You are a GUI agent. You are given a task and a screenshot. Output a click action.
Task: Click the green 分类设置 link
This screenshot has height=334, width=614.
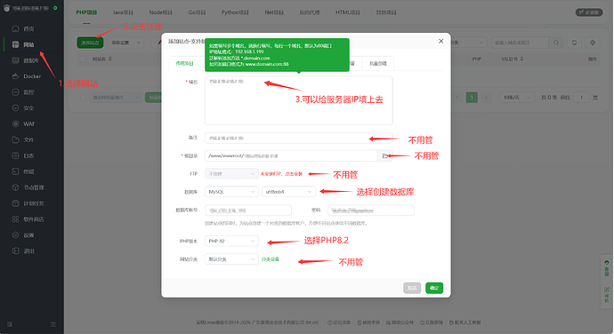[x=271, y=259]
